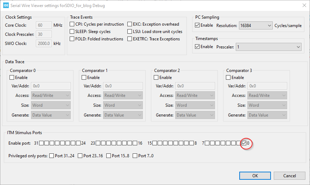This screenshot has height=185, width=310.
Task: Click the IDE icon in title bar
Action: coord(6,5)
